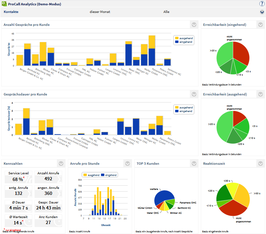Open Gesprächsdauer pro Kunde panel menu
This screenshot has width=266, height=234.
pos(194,94)
